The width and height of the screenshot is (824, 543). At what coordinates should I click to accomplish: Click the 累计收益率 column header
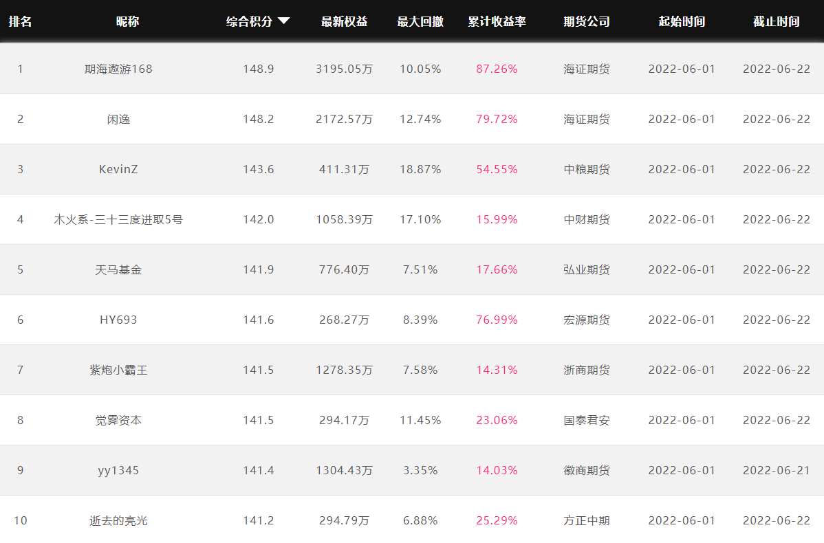[497, 21]
